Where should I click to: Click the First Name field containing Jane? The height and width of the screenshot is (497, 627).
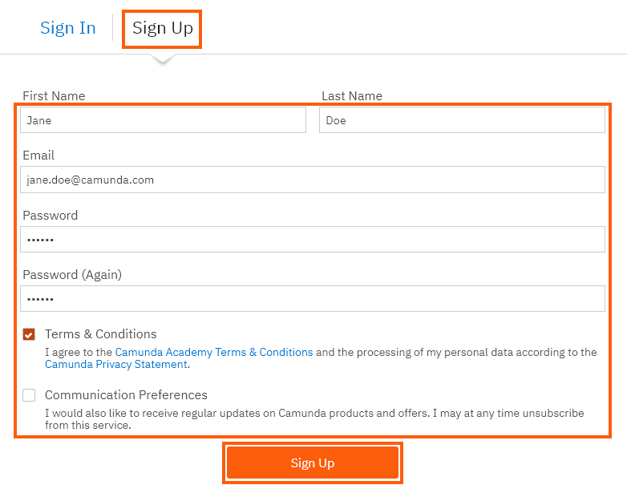pos(163,120)
